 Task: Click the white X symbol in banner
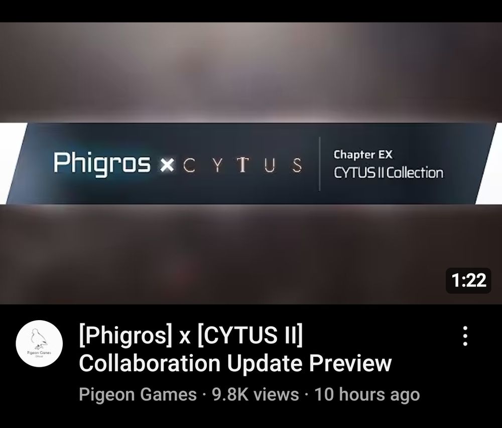(167, 165)
